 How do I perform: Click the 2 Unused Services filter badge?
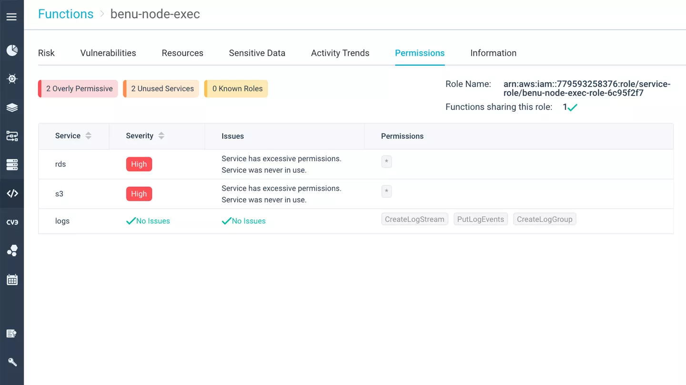pos(161,89)
